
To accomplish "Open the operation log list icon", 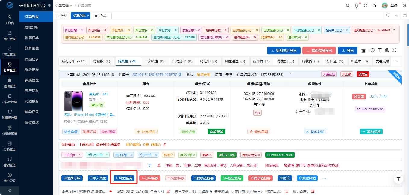I will [286, 191].
